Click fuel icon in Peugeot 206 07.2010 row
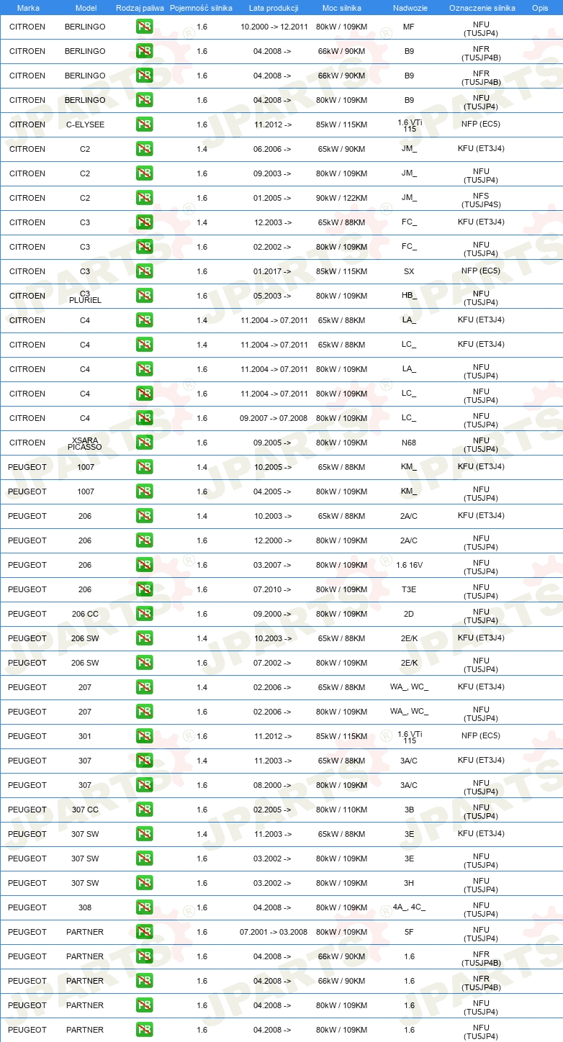The height and width of the screenshot is (1042, 563). 144,589
